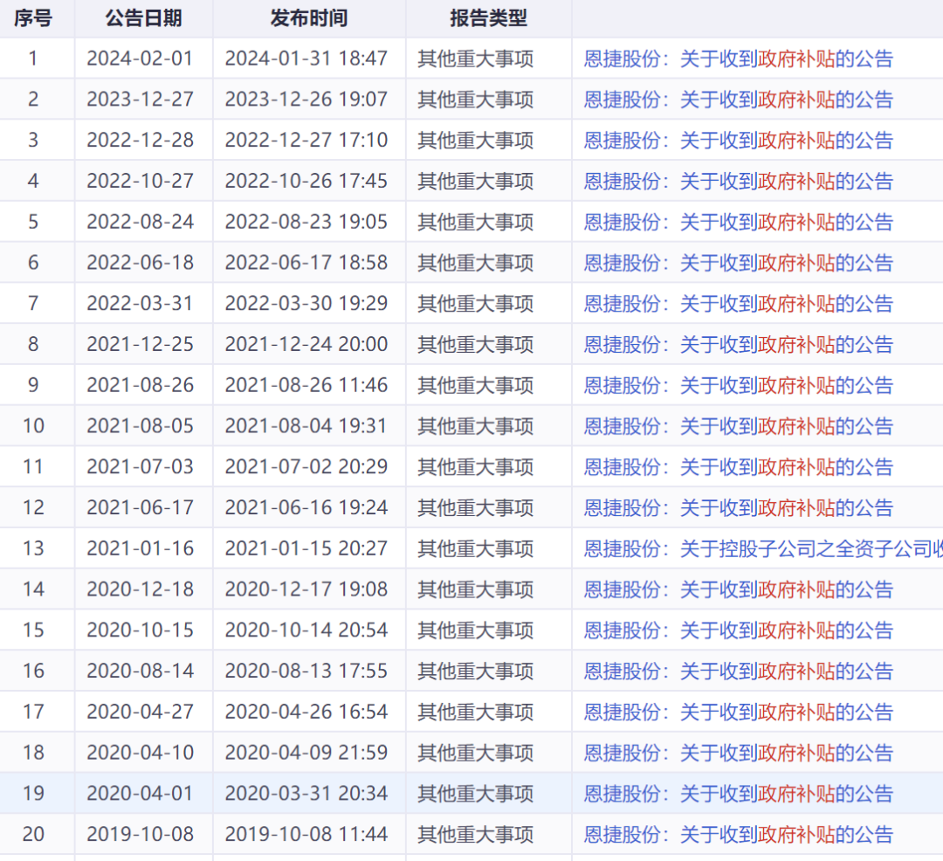Open the announcement dated 2022-10-27
Image resolution: width=943 pixels, height=861 pixels.
coord(739,181)
